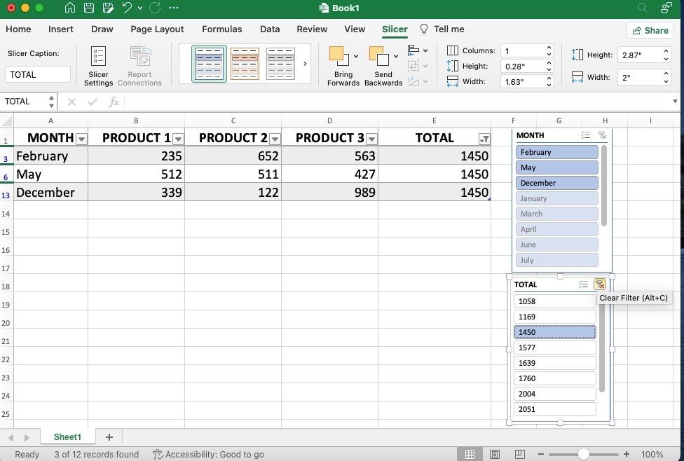Open the MONTH column filter dropdown

(81, 139)
